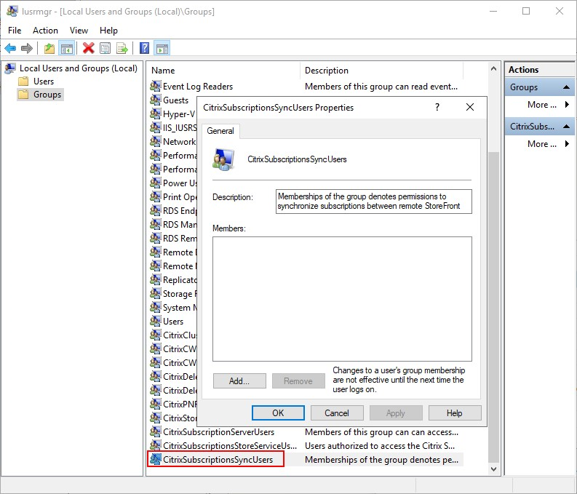Click inside the Description text field
577x494 pixels.
pos(373,201)
